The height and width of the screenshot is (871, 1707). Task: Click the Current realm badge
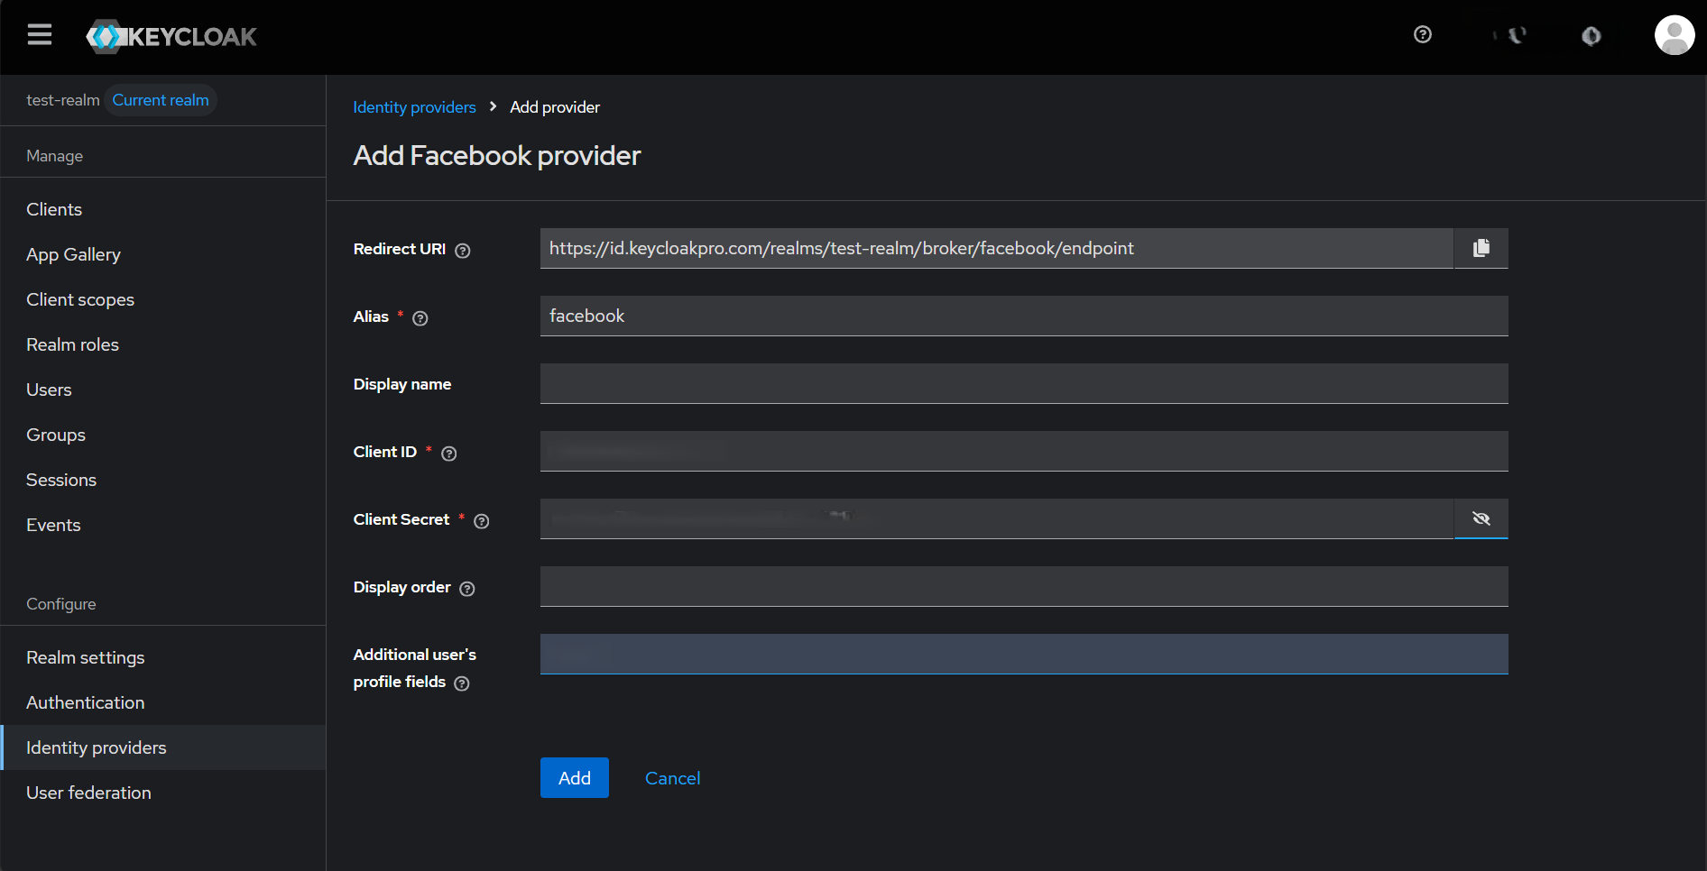(161, 100)
